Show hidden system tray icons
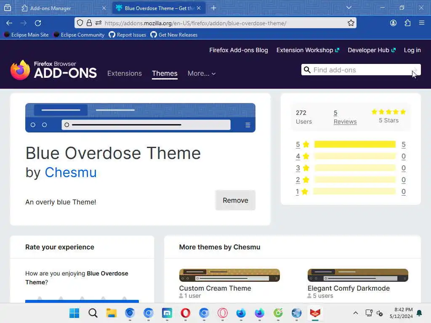The width and height of the screenshot is (431, 323). coord(355,313)
